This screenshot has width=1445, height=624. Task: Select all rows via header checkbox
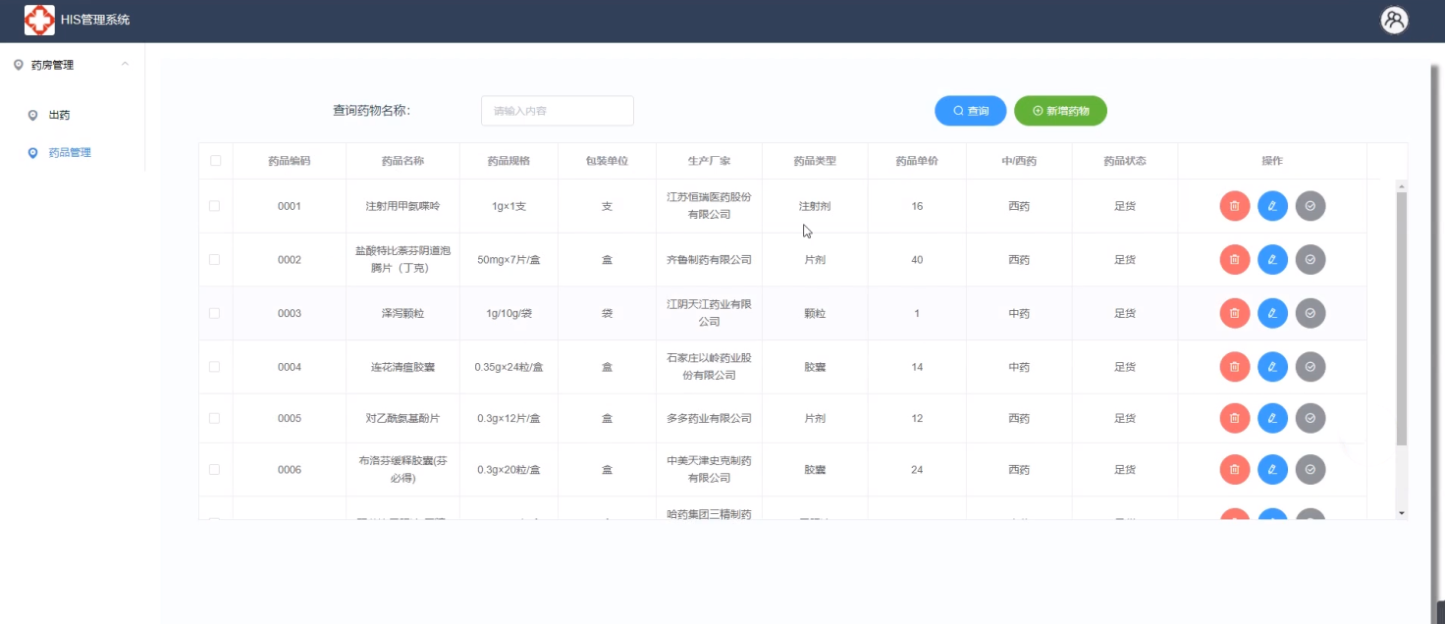(x=215, y=161)
